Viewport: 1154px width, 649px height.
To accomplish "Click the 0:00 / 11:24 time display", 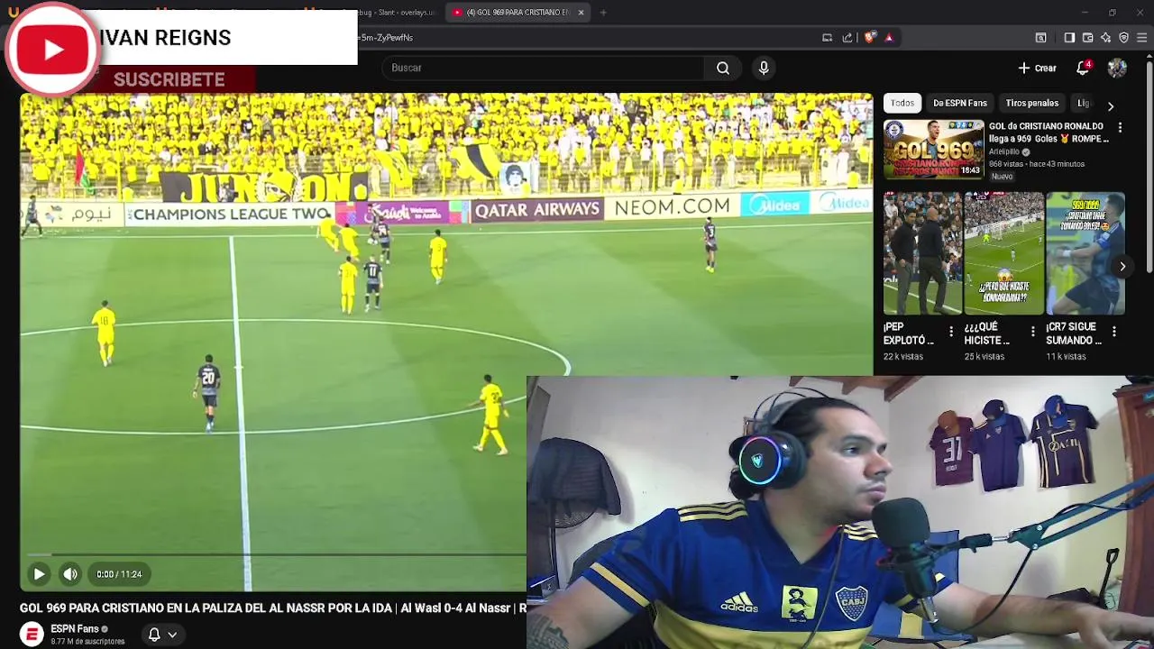I will (x=119, y=574).
